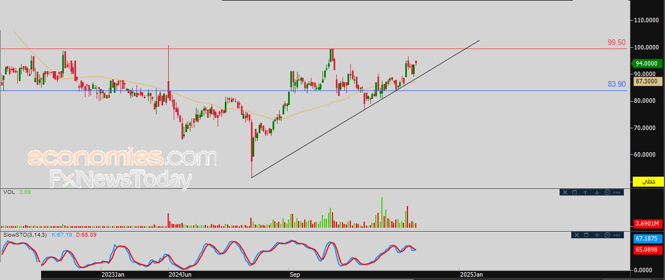This screenshot has width=665, height=280.
Task: Move the SlowSTO panel up
Action: pyautogui.click(x=597, y=234)
